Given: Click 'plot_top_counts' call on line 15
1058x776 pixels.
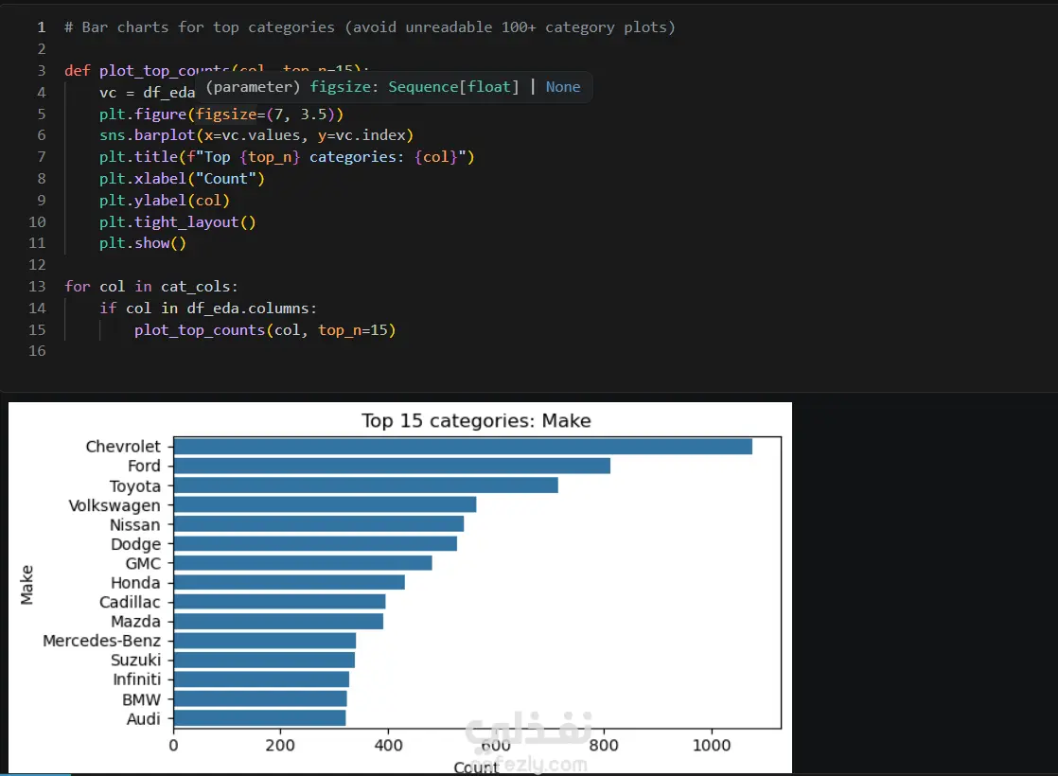Looking at the screenshot, I should pos(200,330).
